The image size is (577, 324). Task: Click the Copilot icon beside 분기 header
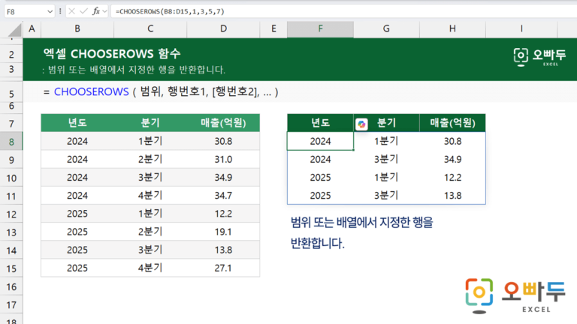(x=361, y=124)
